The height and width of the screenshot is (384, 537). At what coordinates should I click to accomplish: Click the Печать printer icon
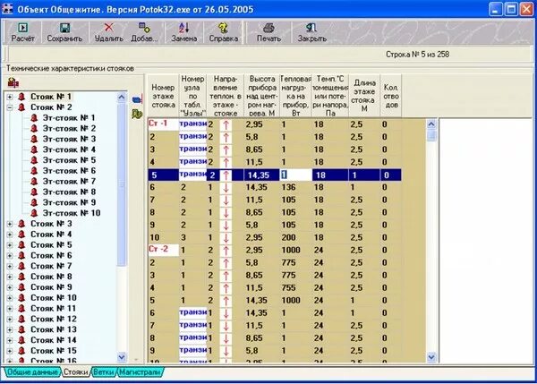(268, 28)
